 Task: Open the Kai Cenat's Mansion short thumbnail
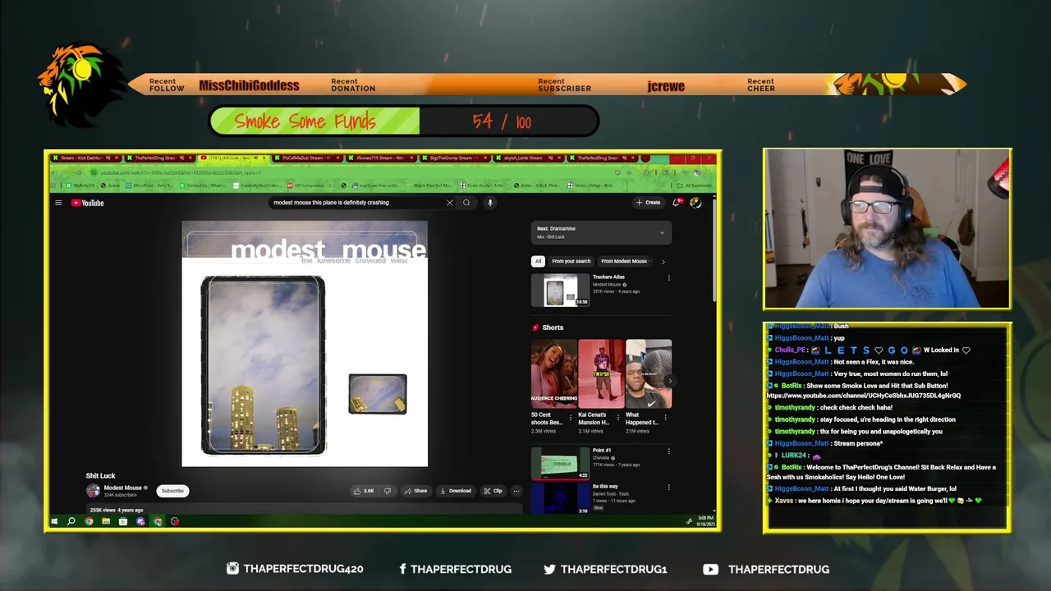601,373
